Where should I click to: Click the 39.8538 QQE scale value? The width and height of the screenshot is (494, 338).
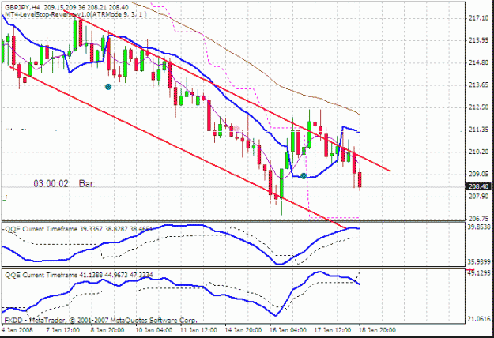(x=479, y=227)
